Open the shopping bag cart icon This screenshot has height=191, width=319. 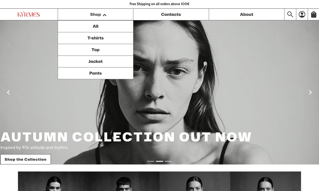(x=314, y=14)
